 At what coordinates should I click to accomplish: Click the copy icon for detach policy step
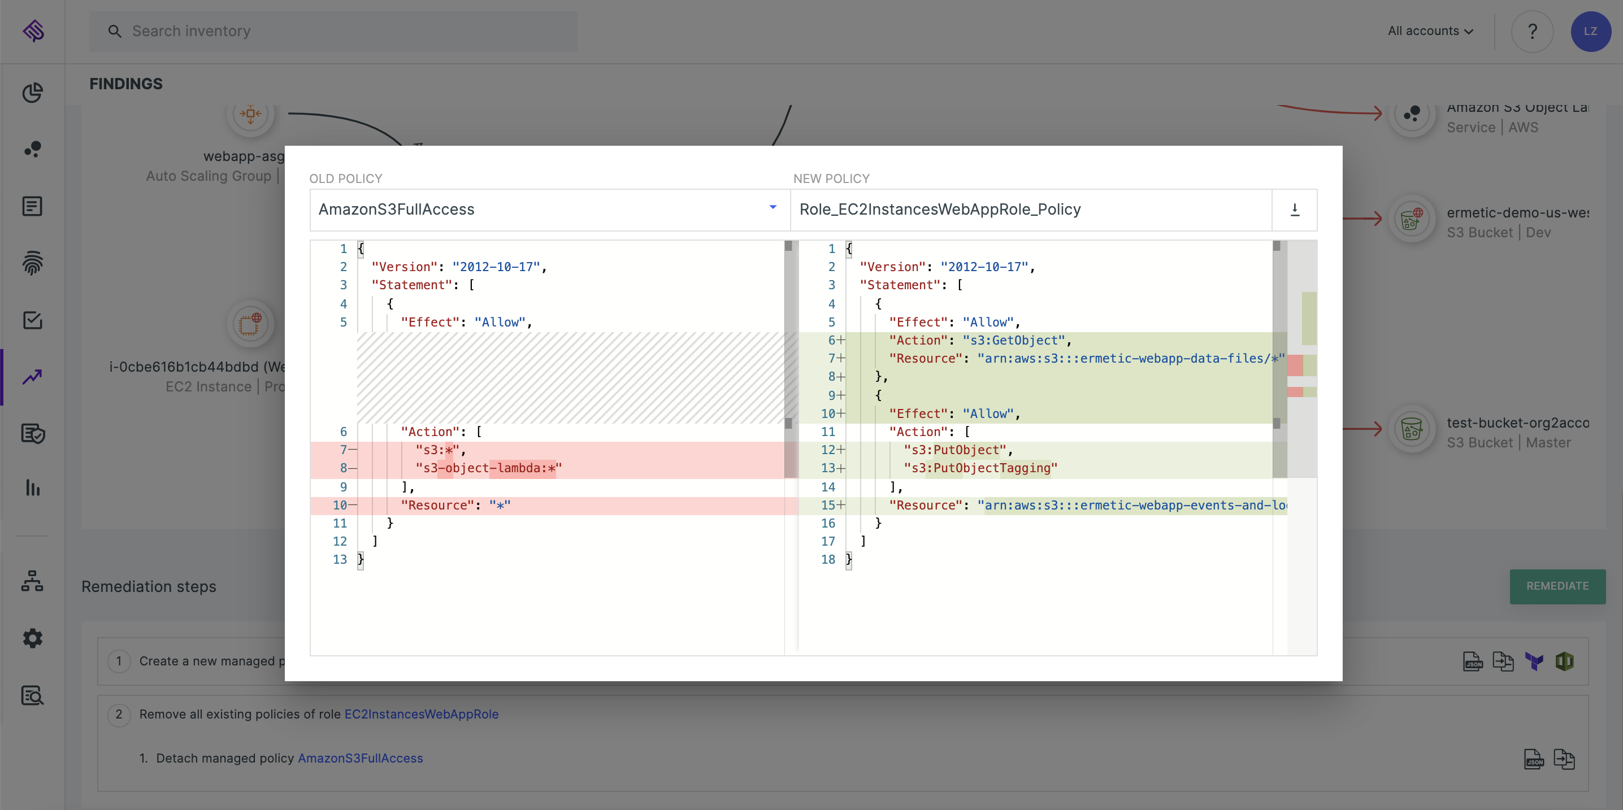[x=1564, y=759]
